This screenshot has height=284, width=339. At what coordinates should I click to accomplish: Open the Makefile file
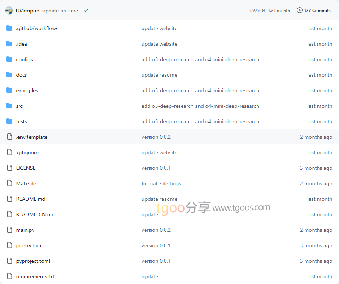[26, 183]
